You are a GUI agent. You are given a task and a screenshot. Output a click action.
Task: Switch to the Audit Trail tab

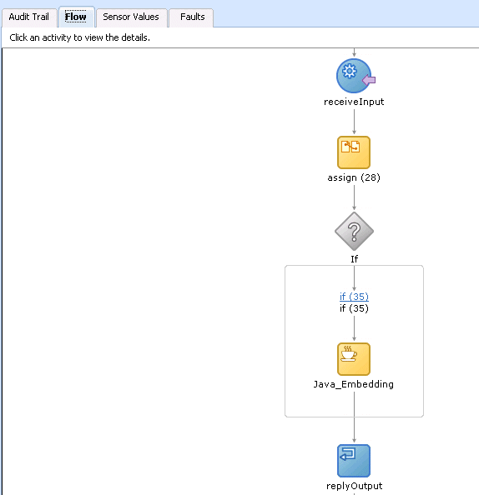[28, 17]
